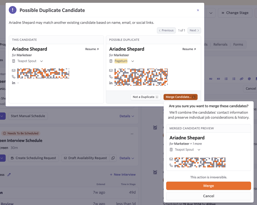Click the pencil edit icon
The width and height of the screenshot is (257, 205).
(9, 175)
